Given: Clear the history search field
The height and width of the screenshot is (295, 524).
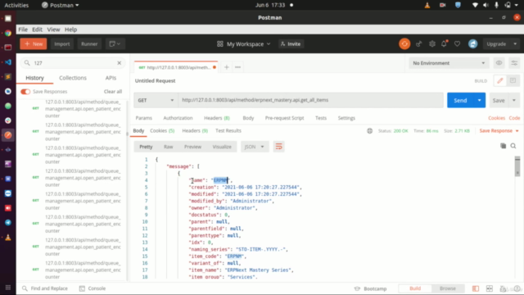Looking at the screenshot, I should [120, 63].
